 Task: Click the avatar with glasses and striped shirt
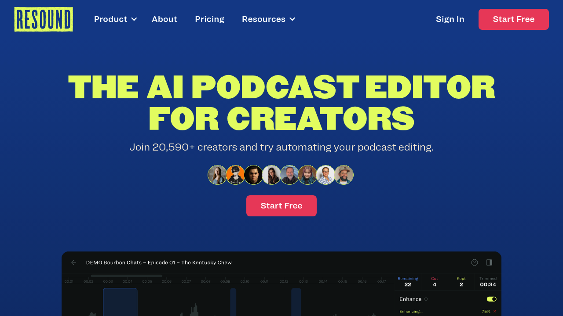[x=325, y=175]
